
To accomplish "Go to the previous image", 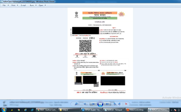I will 93,104.
